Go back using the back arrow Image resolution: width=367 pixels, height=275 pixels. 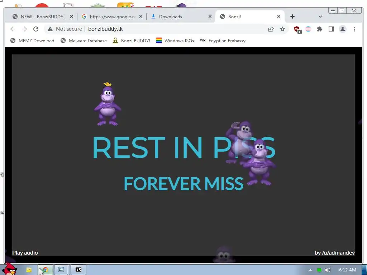pos(13,29)
